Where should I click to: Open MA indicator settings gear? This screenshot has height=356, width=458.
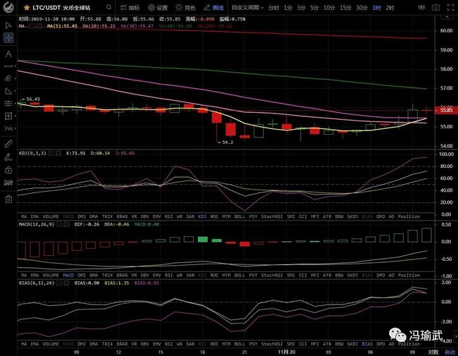pyautogui.click(x=32, y=26)
